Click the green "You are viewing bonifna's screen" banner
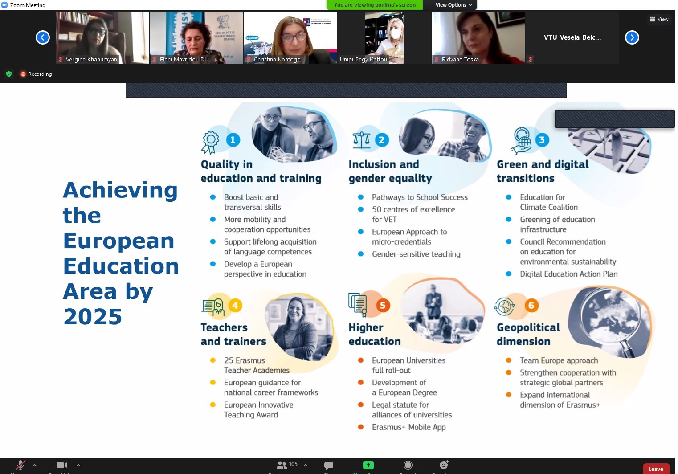Viewport: 678px width, 474px height. coord(375,5)
